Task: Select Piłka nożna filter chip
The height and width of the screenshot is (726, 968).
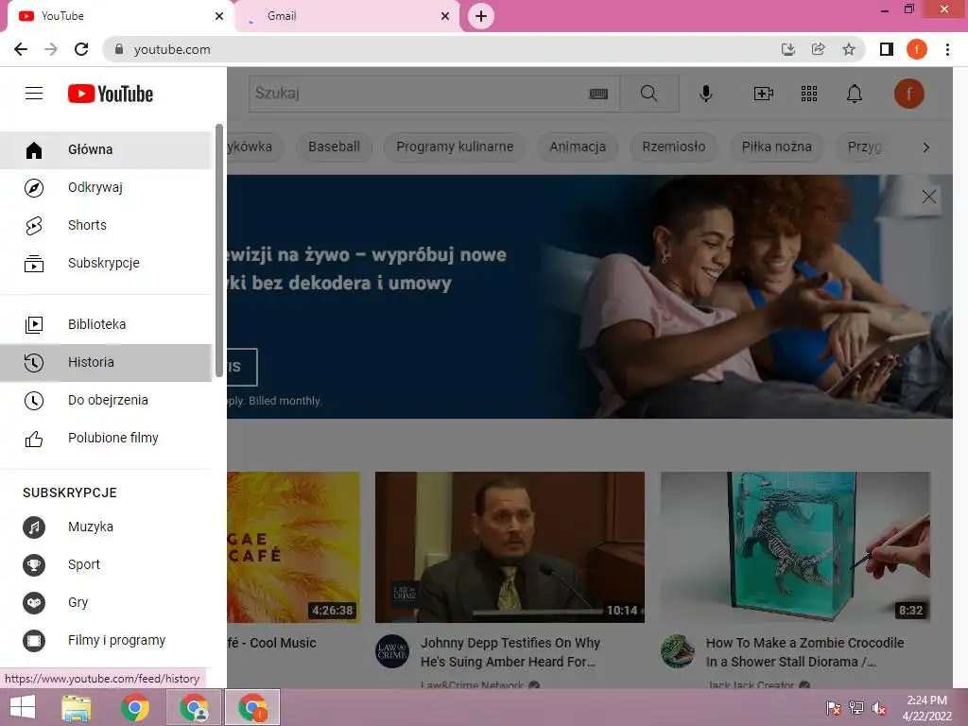Action: (777, 147)
